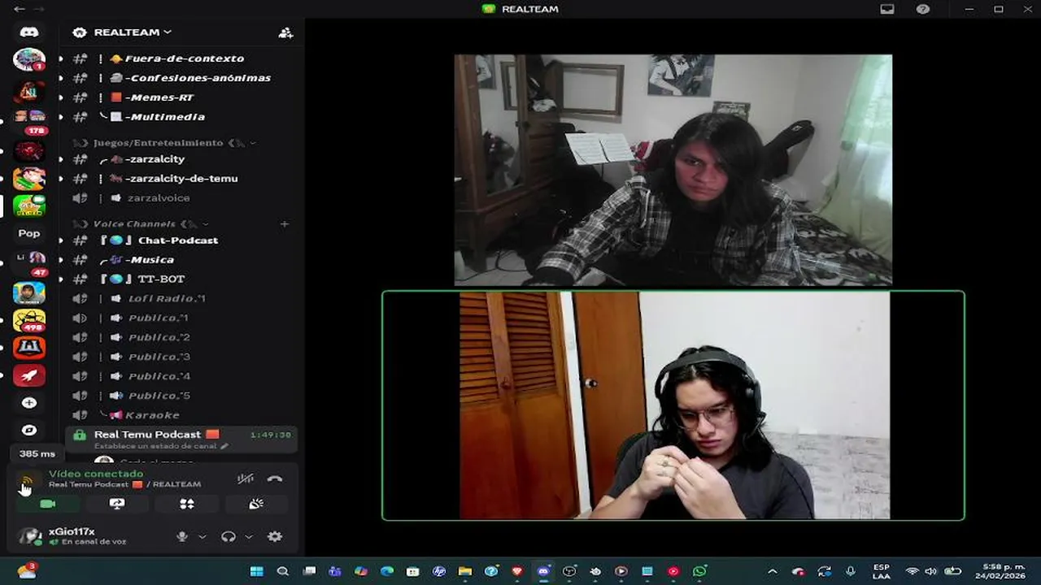
Task: Expand the Memes-RT channel arrow
Action: pyautogui.click(x=61, y=97)
